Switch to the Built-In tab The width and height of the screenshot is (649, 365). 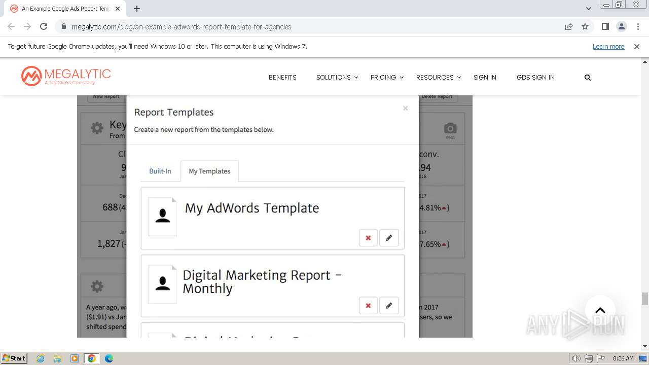coord(160,171)
